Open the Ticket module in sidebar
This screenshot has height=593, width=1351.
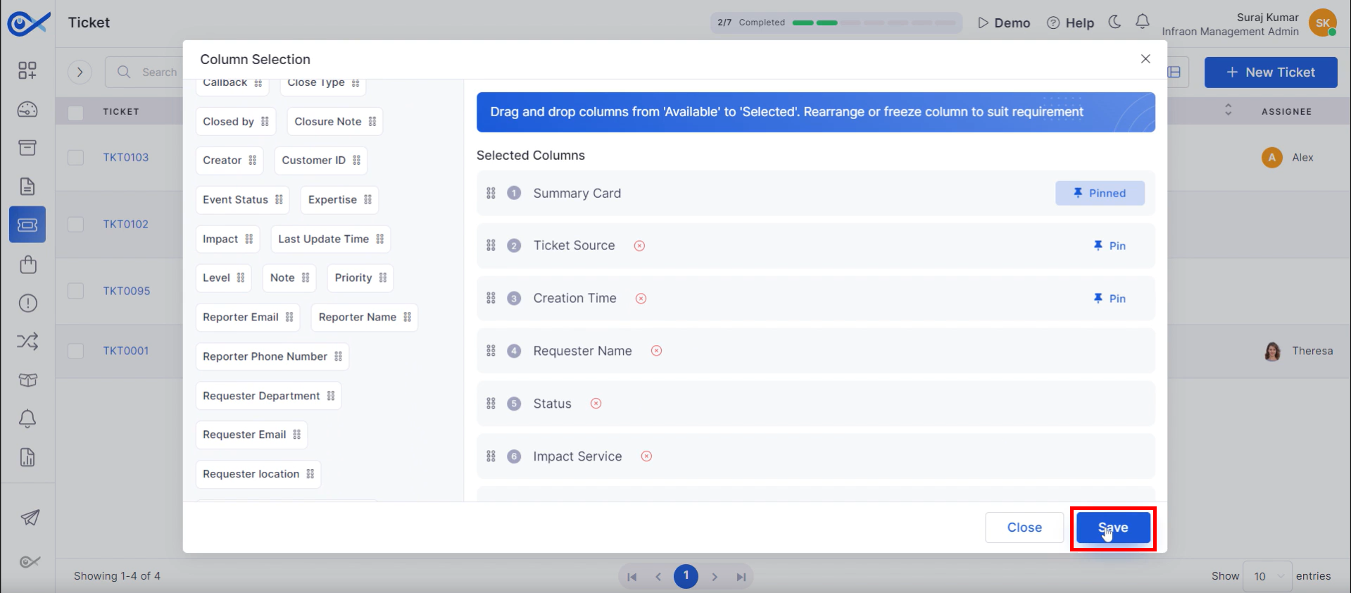(27, 225)
